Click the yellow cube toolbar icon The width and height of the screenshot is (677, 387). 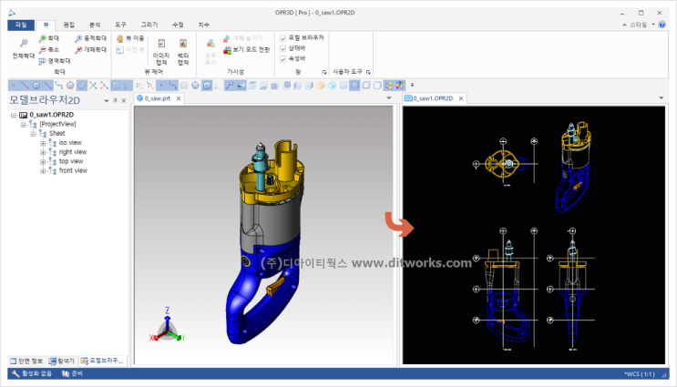[321, 86]
